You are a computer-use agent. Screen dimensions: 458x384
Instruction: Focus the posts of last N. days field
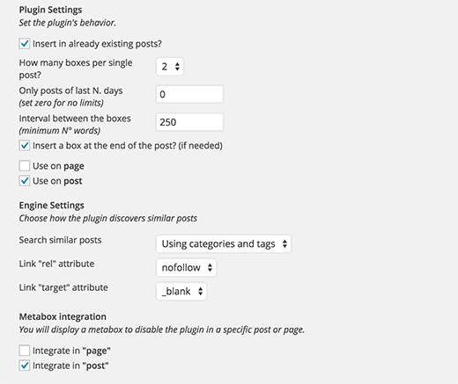(189, 94)
